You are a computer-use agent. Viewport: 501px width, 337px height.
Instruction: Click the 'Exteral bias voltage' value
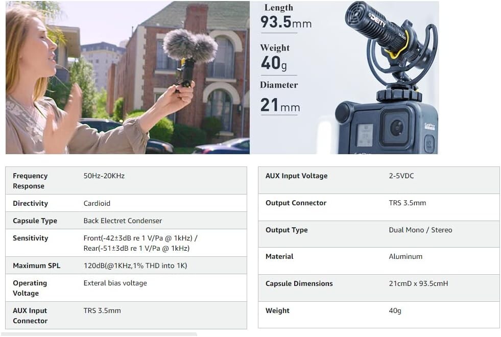click(115, 283)
